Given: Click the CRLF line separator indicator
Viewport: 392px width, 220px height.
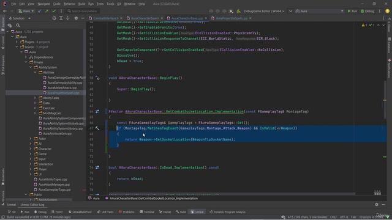Looking at the screenshot, I should click(x=333, y=217).
